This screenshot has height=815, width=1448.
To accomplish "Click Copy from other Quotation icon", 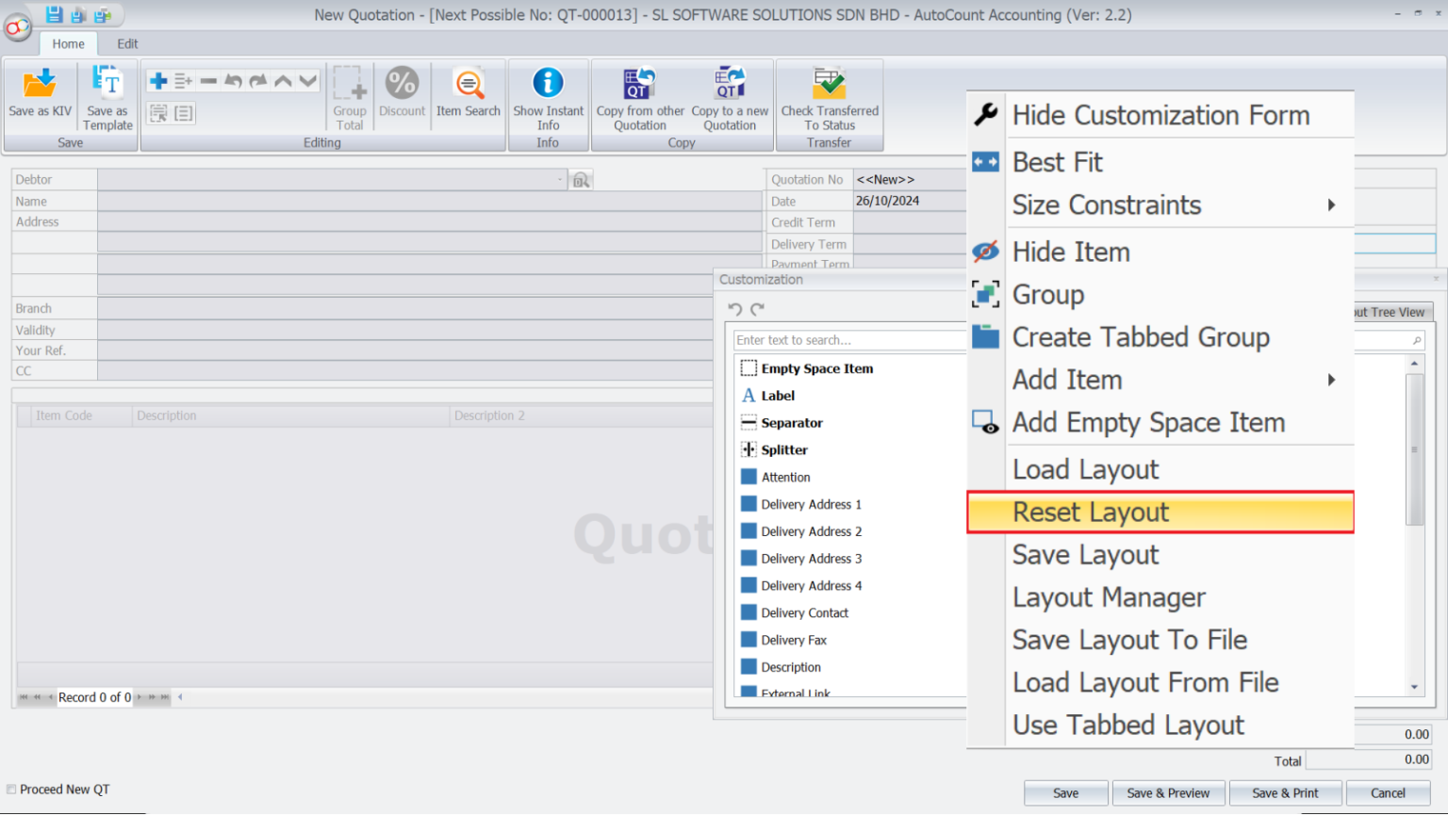I will pyautogui.click(x=640, y=83).
